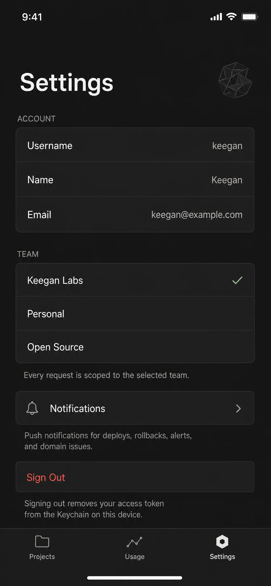Tap the 9:41 clock in status bar
This screenshot has width=271, height=586.
pos(32,17)
